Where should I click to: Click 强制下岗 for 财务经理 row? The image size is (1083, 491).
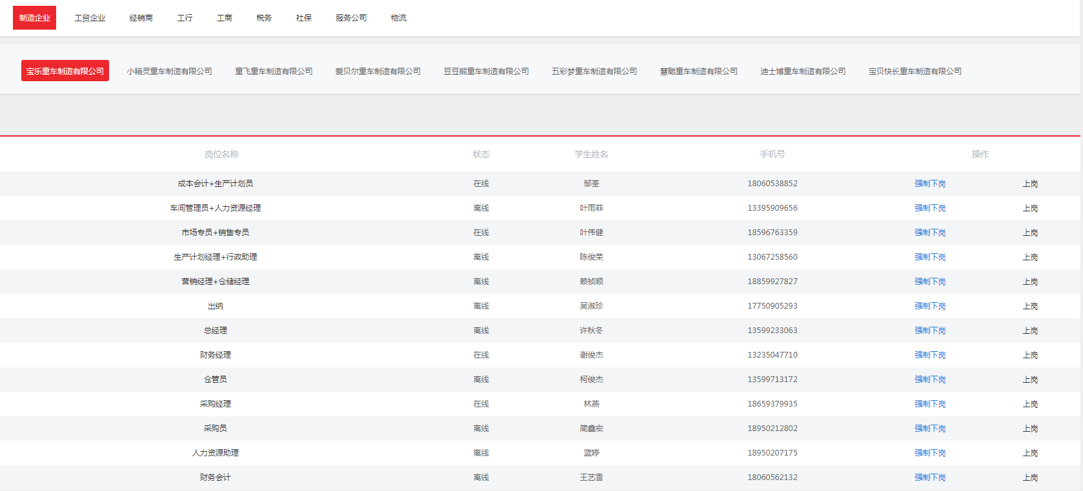930,355
